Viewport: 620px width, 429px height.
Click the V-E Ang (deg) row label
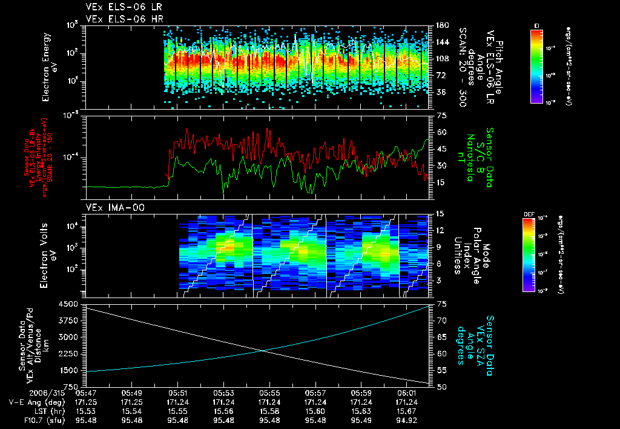coord(37,402)
